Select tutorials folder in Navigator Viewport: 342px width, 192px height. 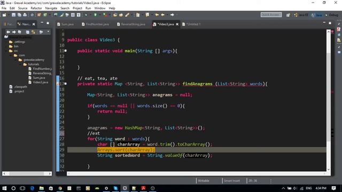click(x=31, y=64)
